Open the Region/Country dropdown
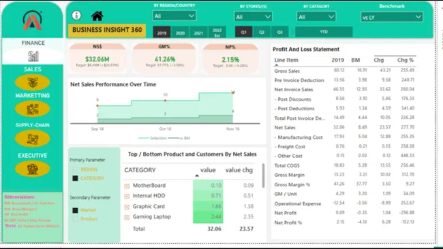443x249 pixels. pos(174,16)
